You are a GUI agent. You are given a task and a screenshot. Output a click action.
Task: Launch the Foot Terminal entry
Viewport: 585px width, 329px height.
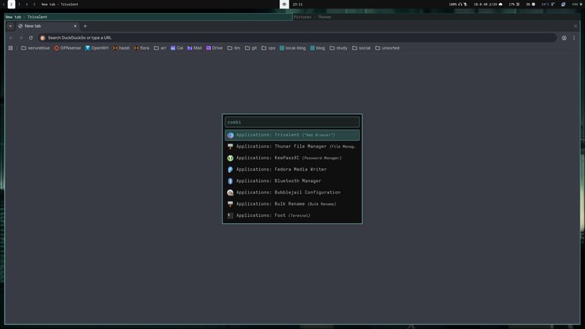coord(292,216)
